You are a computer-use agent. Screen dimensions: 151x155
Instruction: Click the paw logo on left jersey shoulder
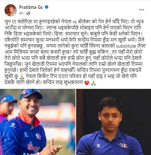click(x=13, y=125)
